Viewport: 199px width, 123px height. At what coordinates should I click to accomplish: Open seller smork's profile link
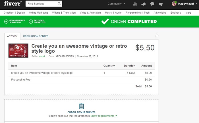42,56
